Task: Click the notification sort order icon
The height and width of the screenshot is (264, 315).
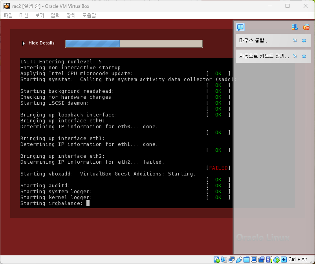Action: tap(295, 27)
